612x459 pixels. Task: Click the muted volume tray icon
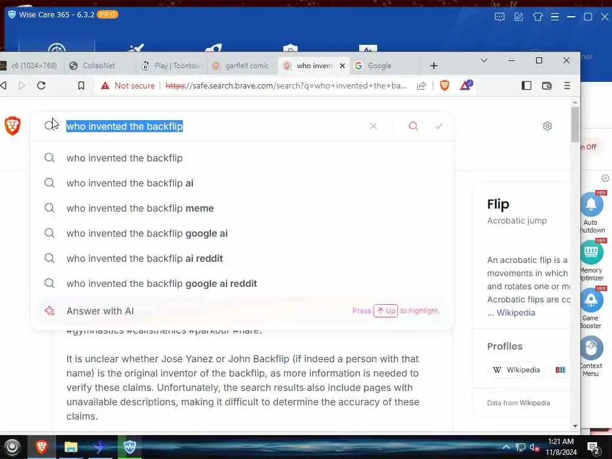point(534,447)
